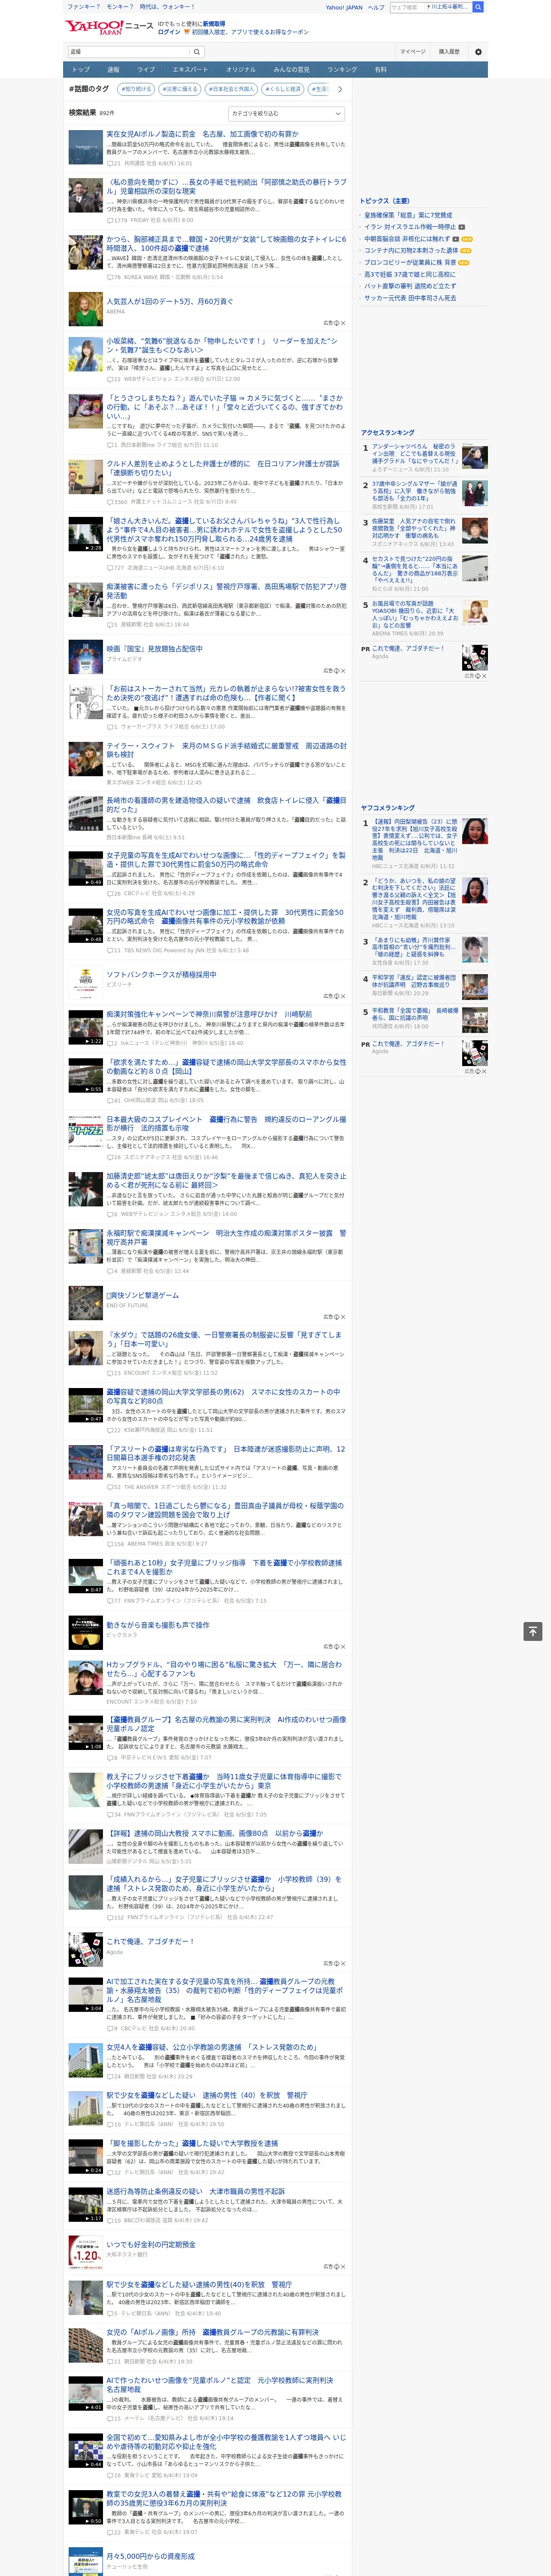Open the テイラー・スウィフト article thumbnail
Image resolution: width=551 pixels, height=2576 pixels.
86,759
